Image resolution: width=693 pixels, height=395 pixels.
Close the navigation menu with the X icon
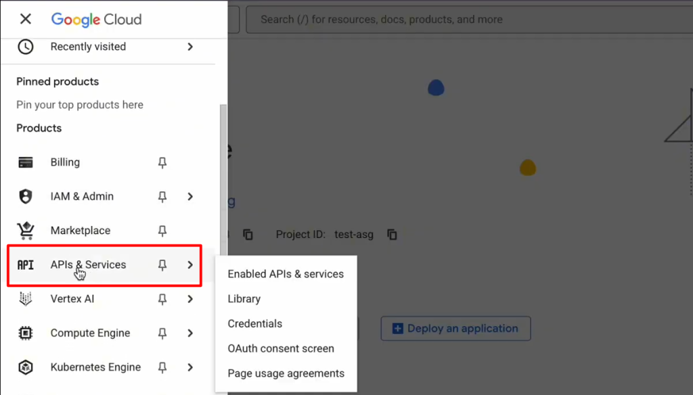coord(26,19)
